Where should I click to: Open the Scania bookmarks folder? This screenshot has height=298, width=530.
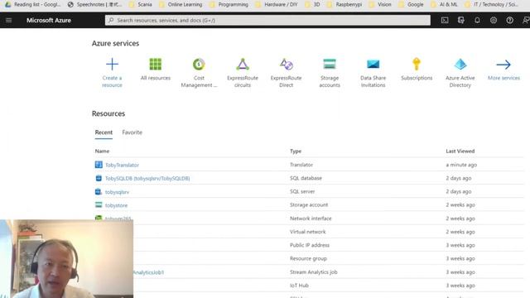coord(141,4)
